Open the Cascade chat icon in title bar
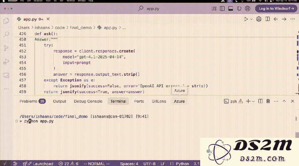The height and width of the screenshot is (166, 299). click(x=239, y=9)
